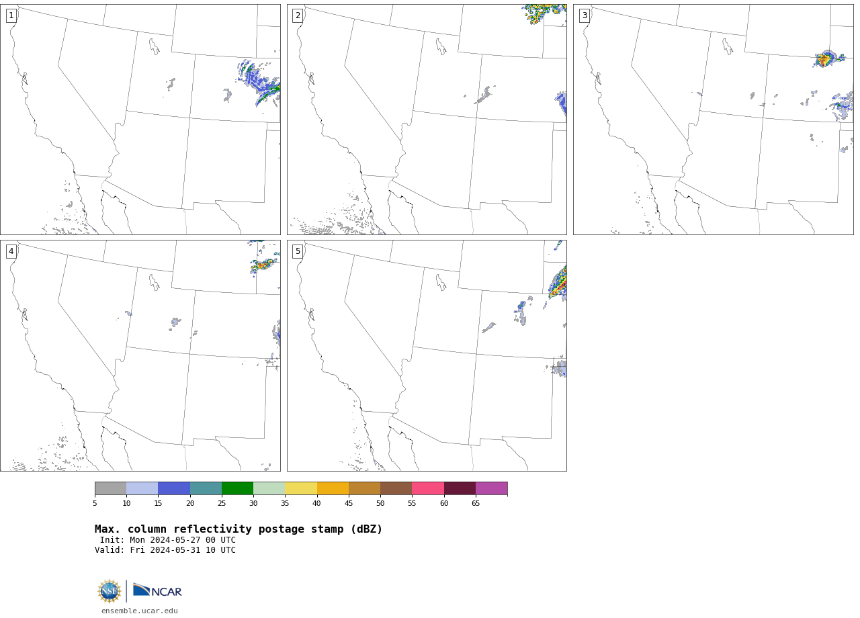Click the orange 40-45 dBZ swatch
Image resolution: width=860 pixels, height=618 pixels.
click(333, 488)
